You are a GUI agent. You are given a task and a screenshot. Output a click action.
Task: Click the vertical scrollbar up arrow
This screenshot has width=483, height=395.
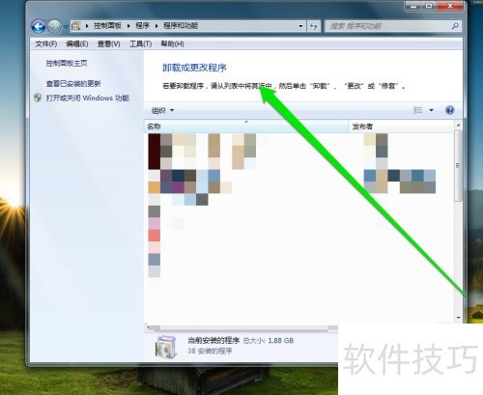click(459, 125)
